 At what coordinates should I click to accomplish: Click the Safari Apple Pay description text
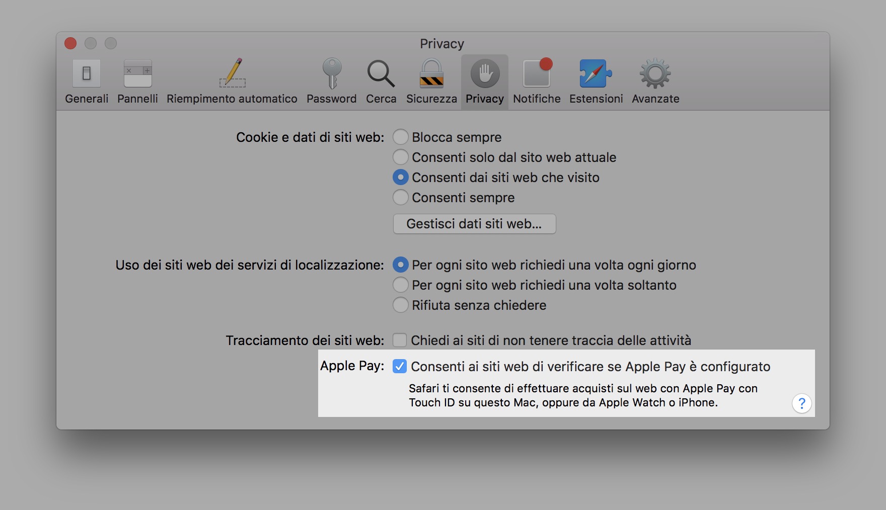tap(583, 395)
